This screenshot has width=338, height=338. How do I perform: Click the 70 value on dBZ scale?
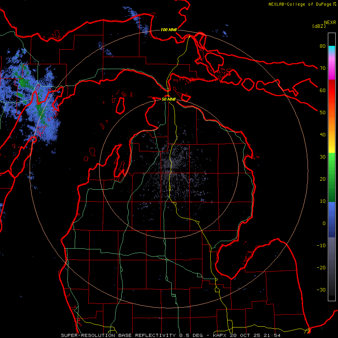(323, 68)
